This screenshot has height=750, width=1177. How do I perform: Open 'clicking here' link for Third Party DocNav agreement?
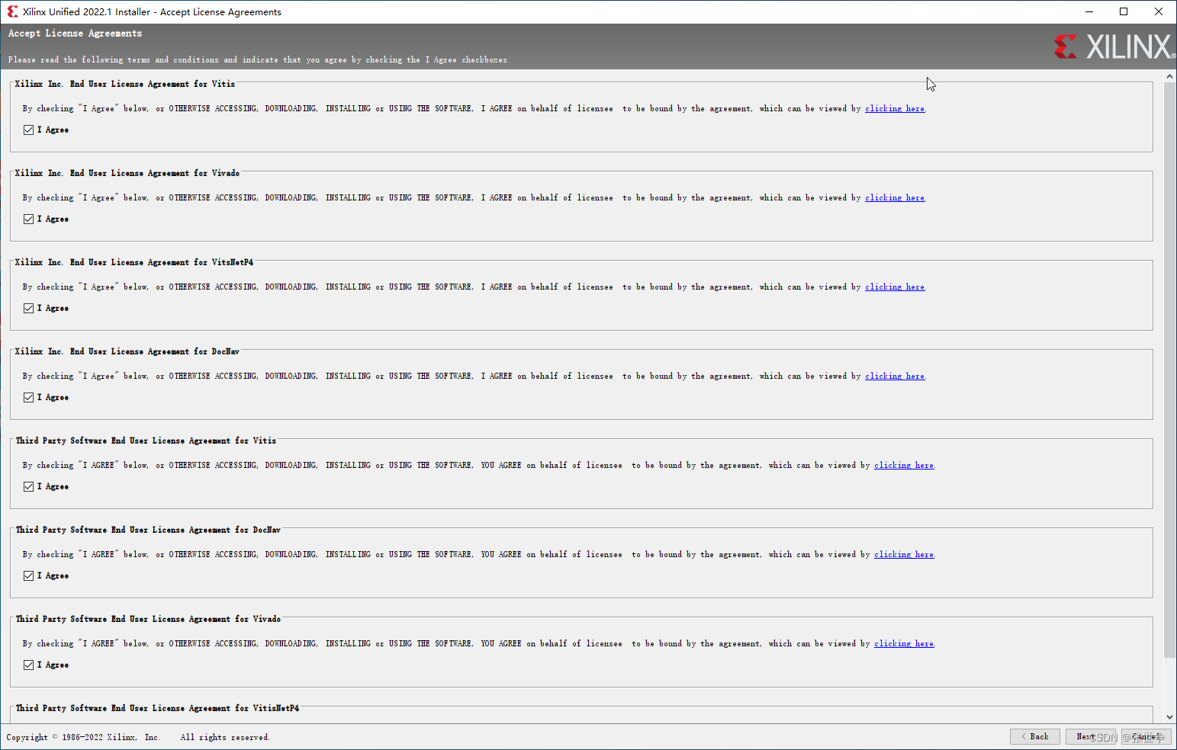[904, 555]
